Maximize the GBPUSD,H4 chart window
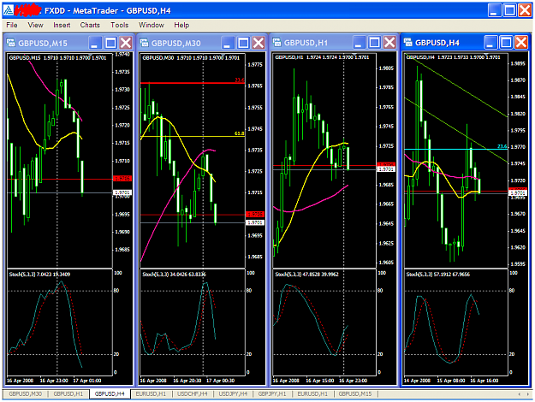 point(506,43)
